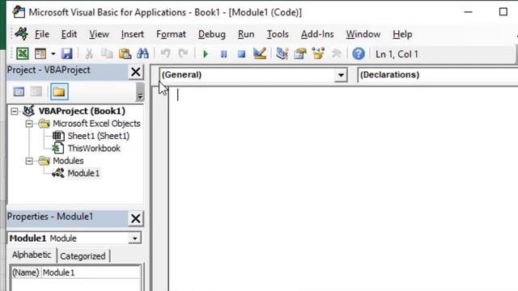This screenshot has height=291, width=518.
Task: Maximize the Visual Basic window
Action: (x=503, y=12)
